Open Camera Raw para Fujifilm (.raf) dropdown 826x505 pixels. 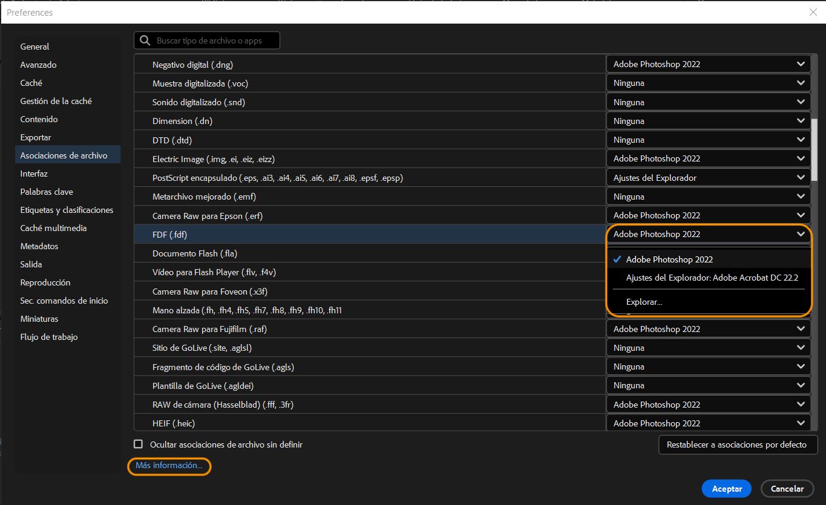(708, 329)
